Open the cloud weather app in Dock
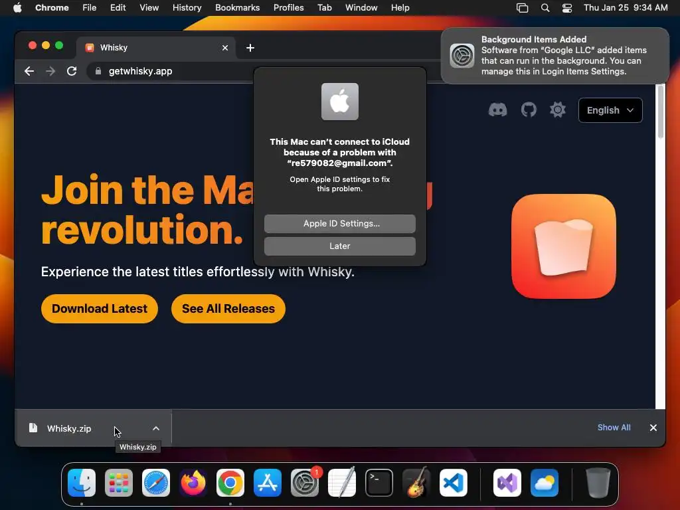The image size is (680, 510). 545,483
